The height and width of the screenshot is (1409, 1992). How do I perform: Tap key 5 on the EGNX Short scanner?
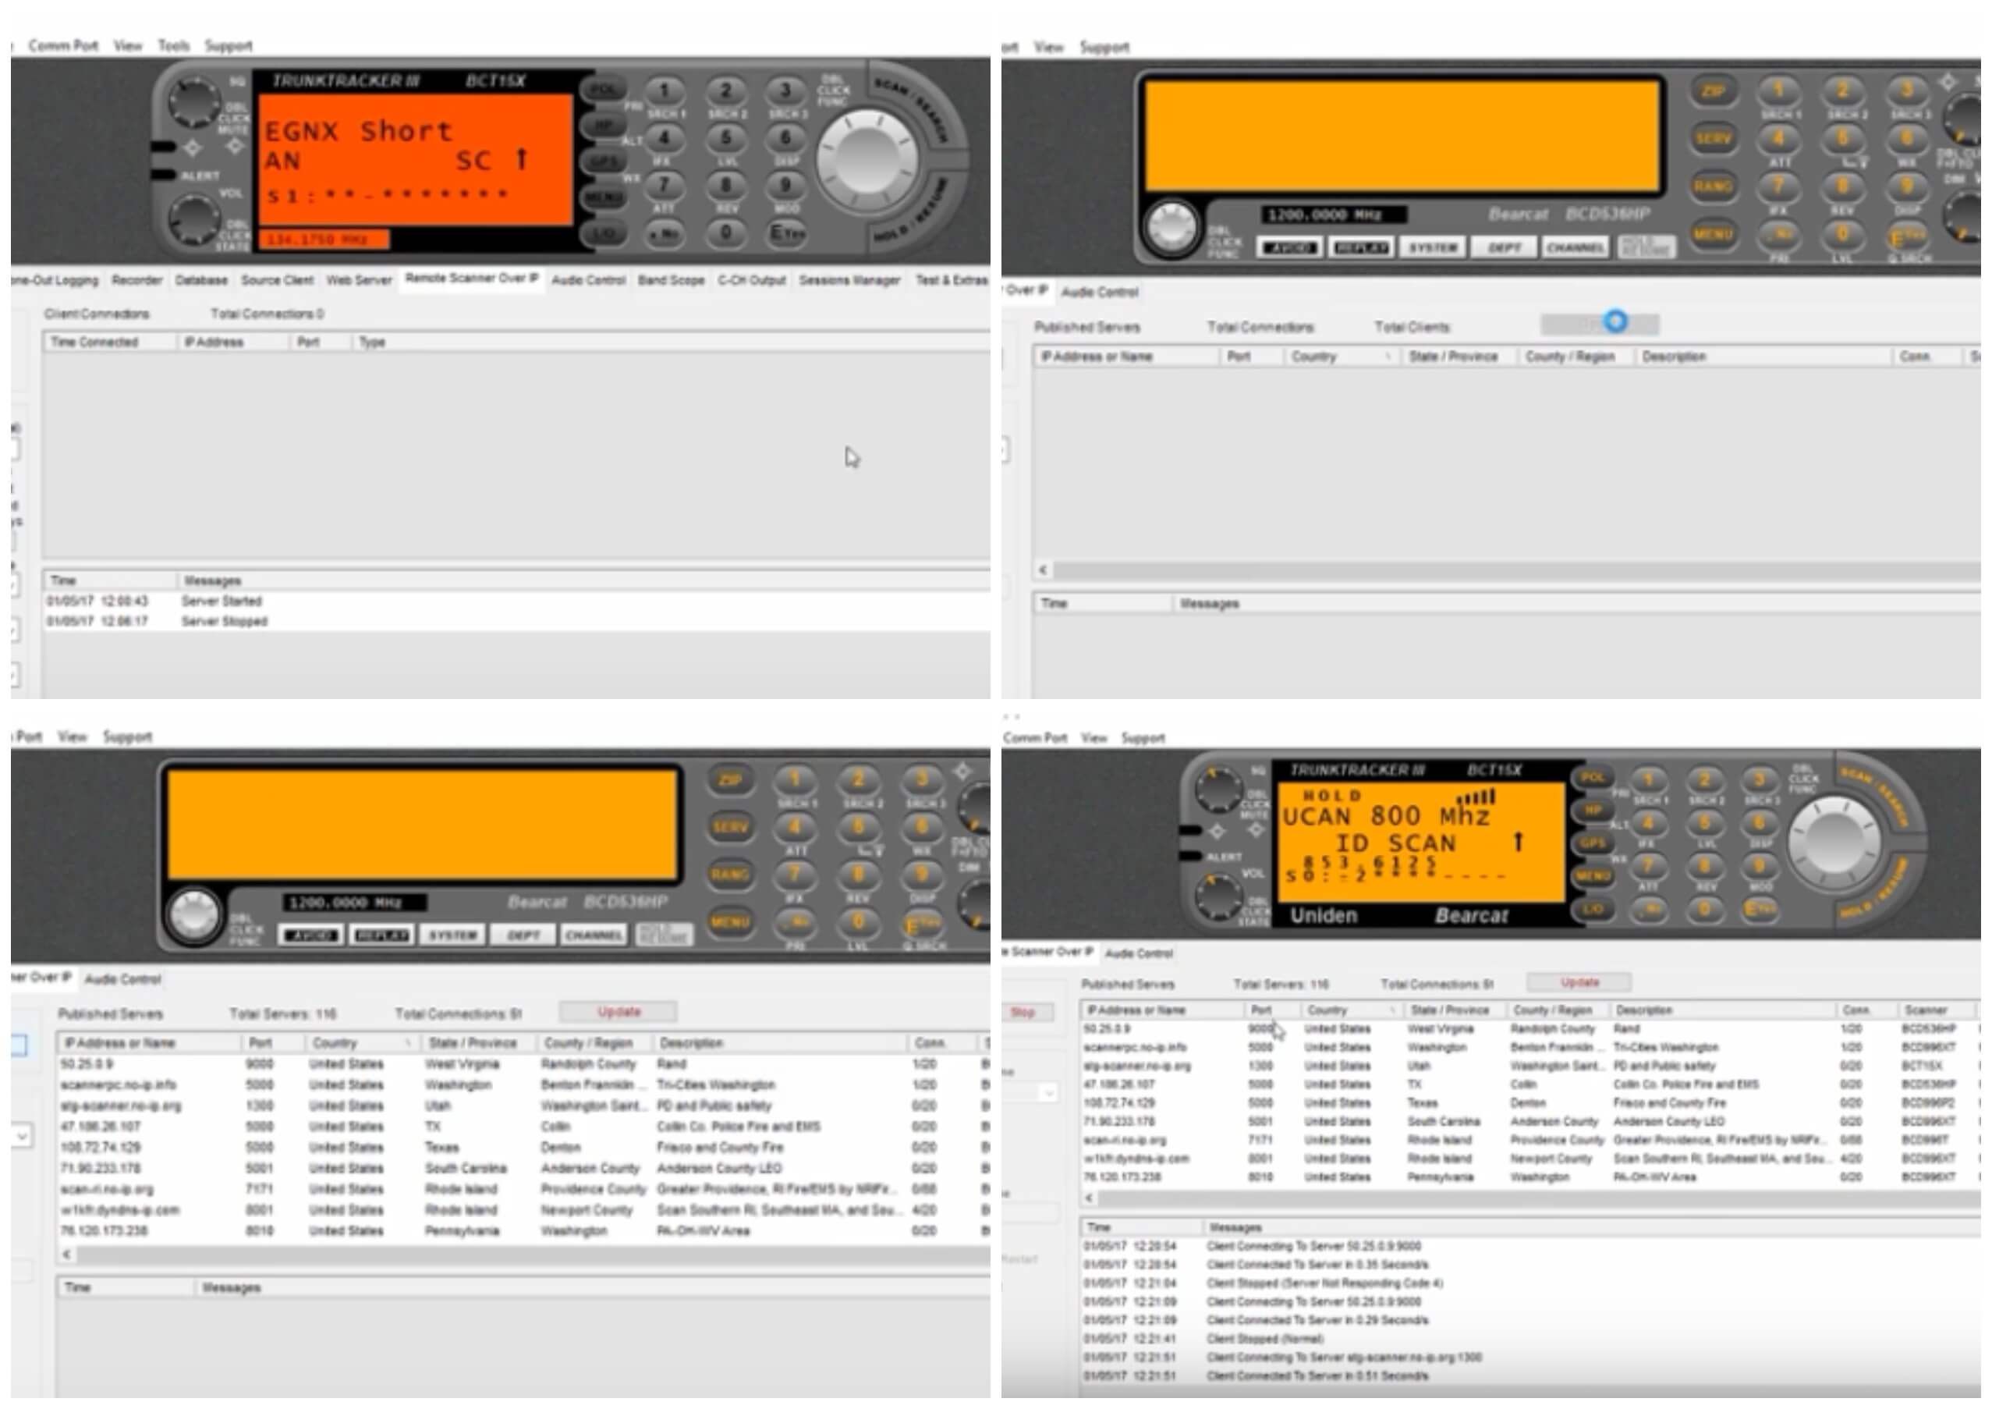tap(725, 138)
